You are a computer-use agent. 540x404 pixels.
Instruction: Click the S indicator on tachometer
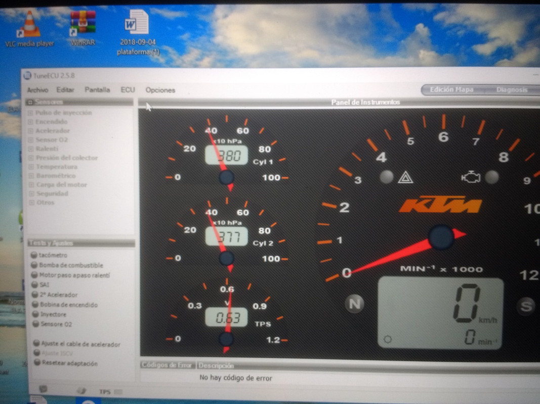point(526,306)
